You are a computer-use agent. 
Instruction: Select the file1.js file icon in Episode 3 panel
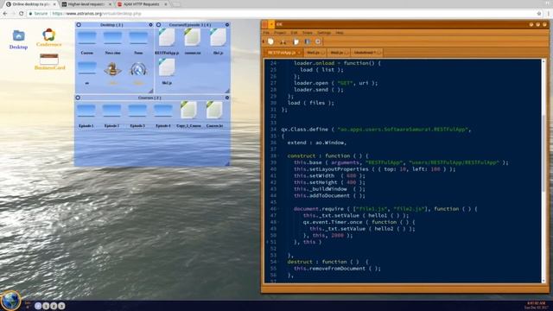point(218,38)
